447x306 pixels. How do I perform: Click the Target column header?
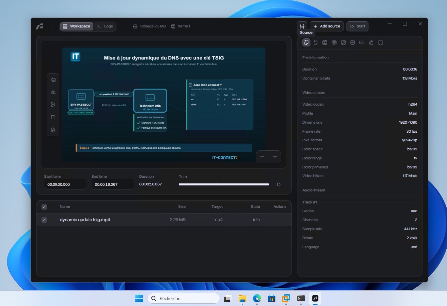(x=217, y=207)
